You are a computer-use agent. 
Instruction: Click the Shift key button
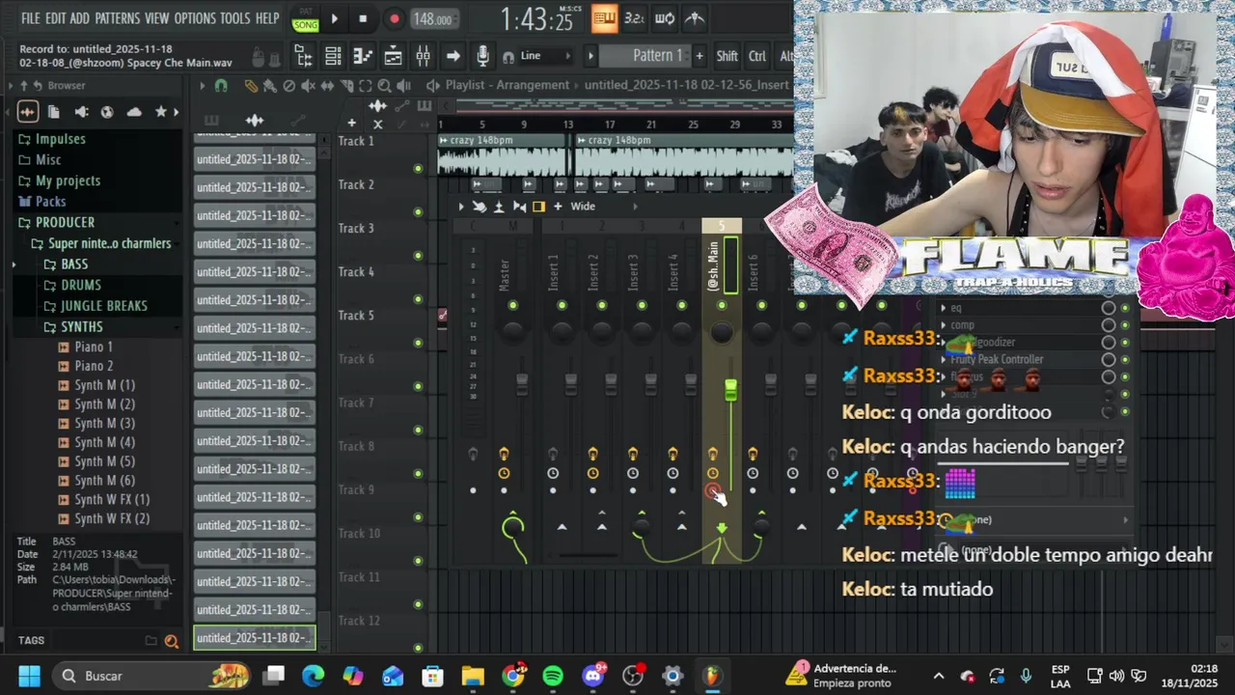tap(727, 56)
